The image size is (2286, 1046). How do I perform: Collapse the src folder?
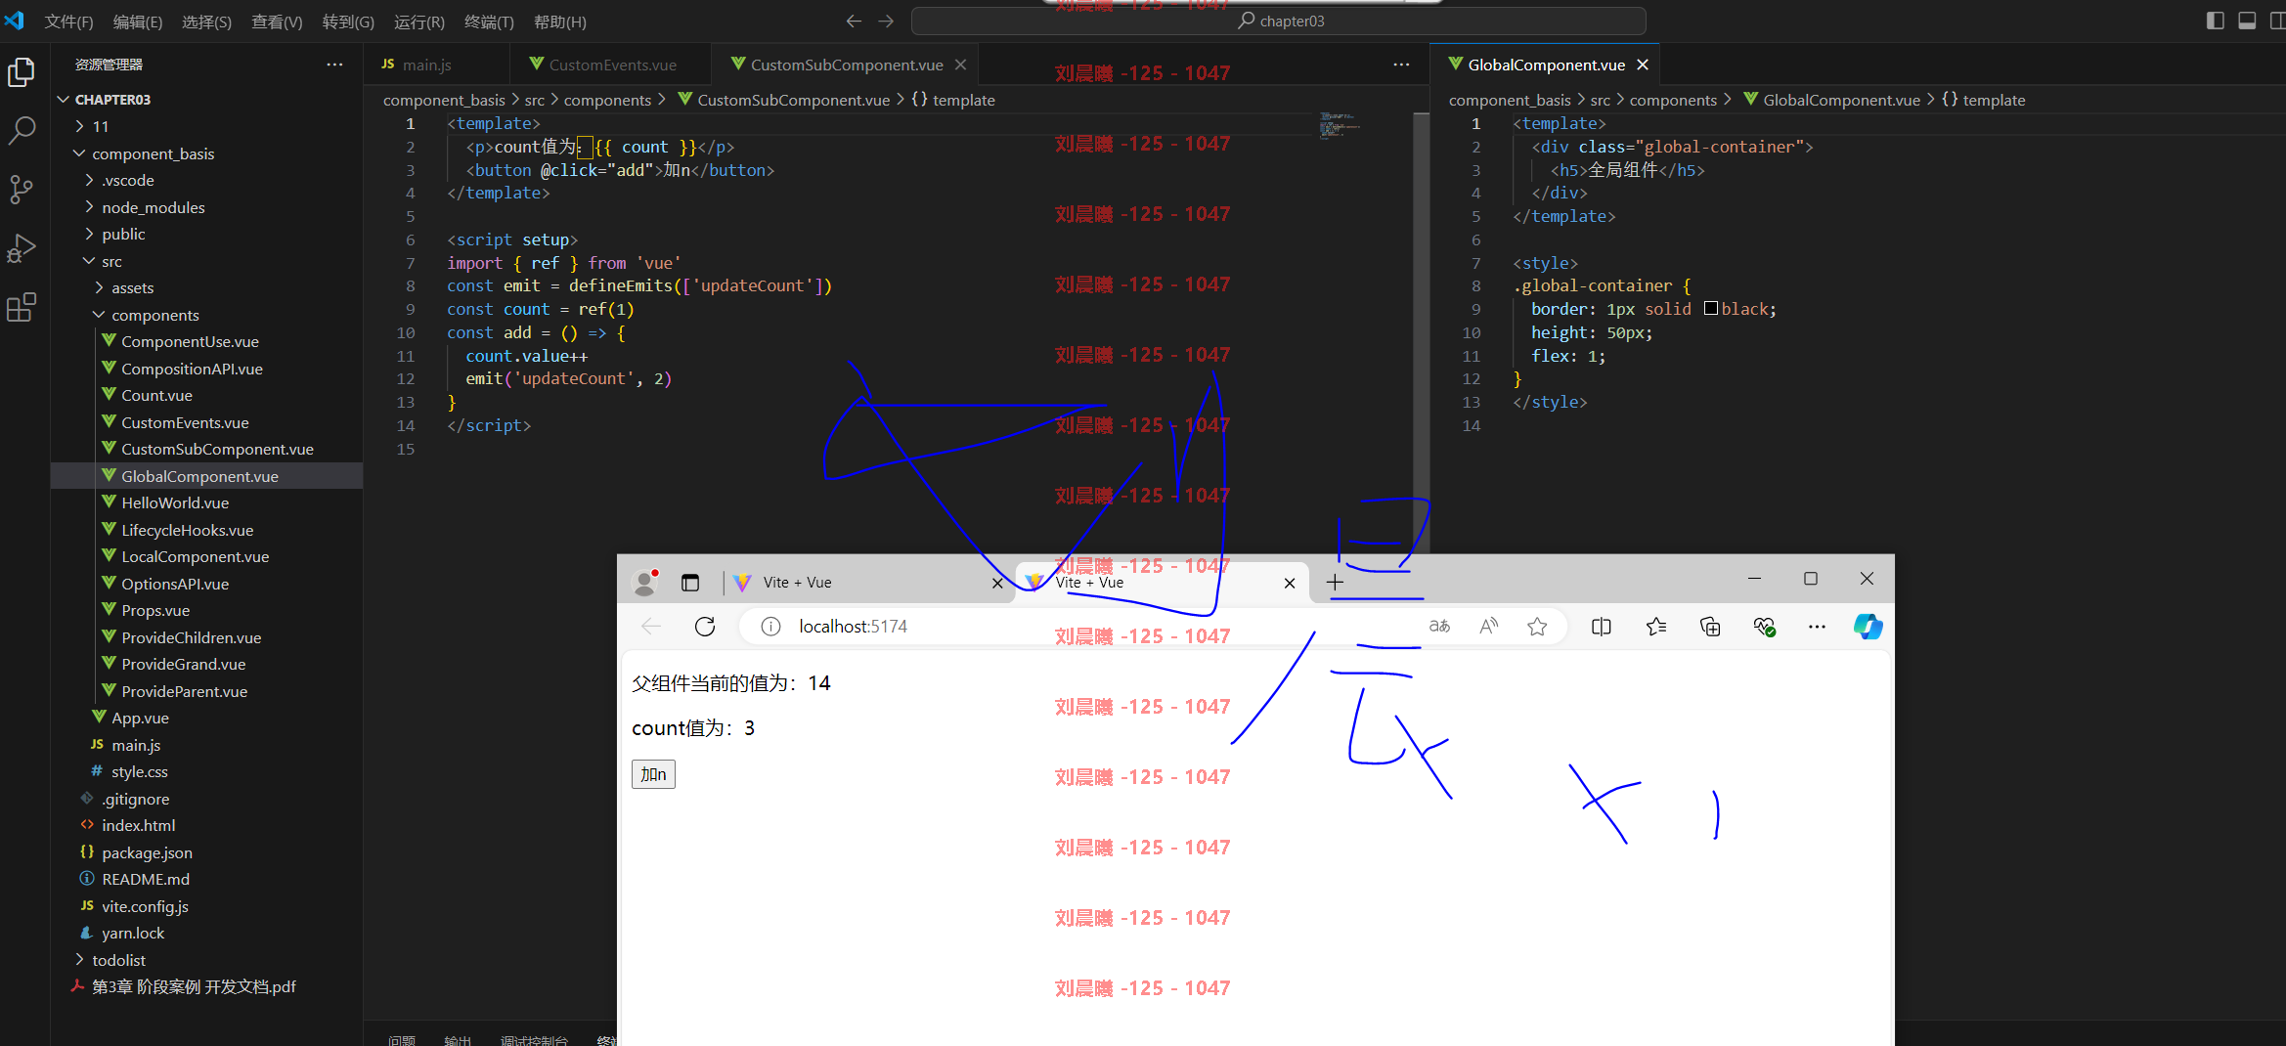tap(90, 261)
